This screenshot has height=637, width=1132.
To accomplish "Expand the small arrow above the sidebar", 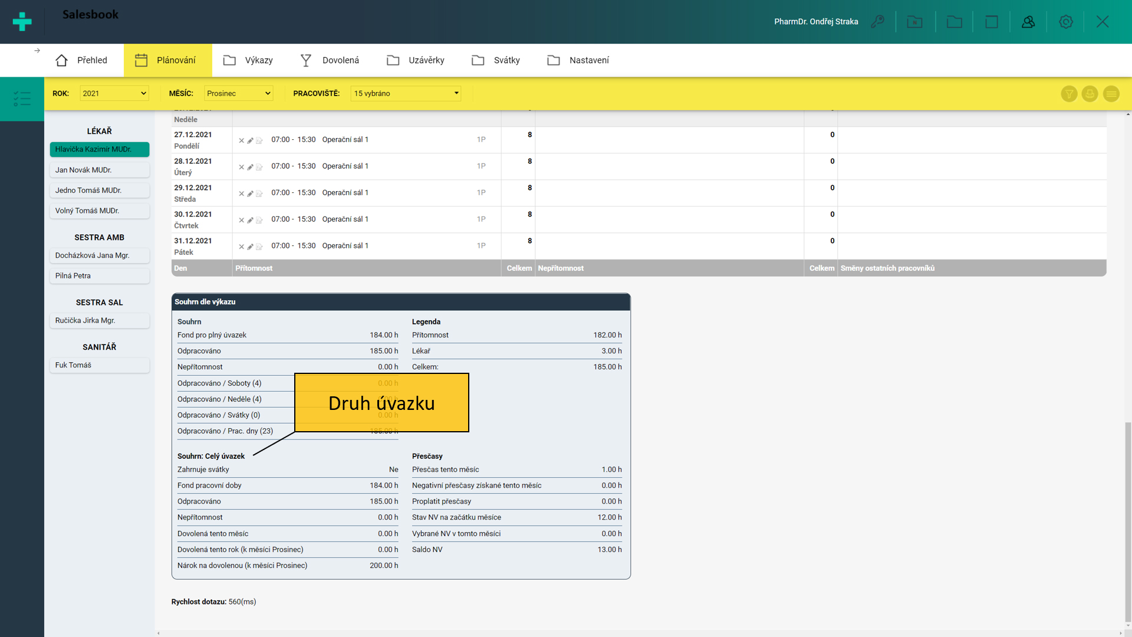I will click(37, 51).
